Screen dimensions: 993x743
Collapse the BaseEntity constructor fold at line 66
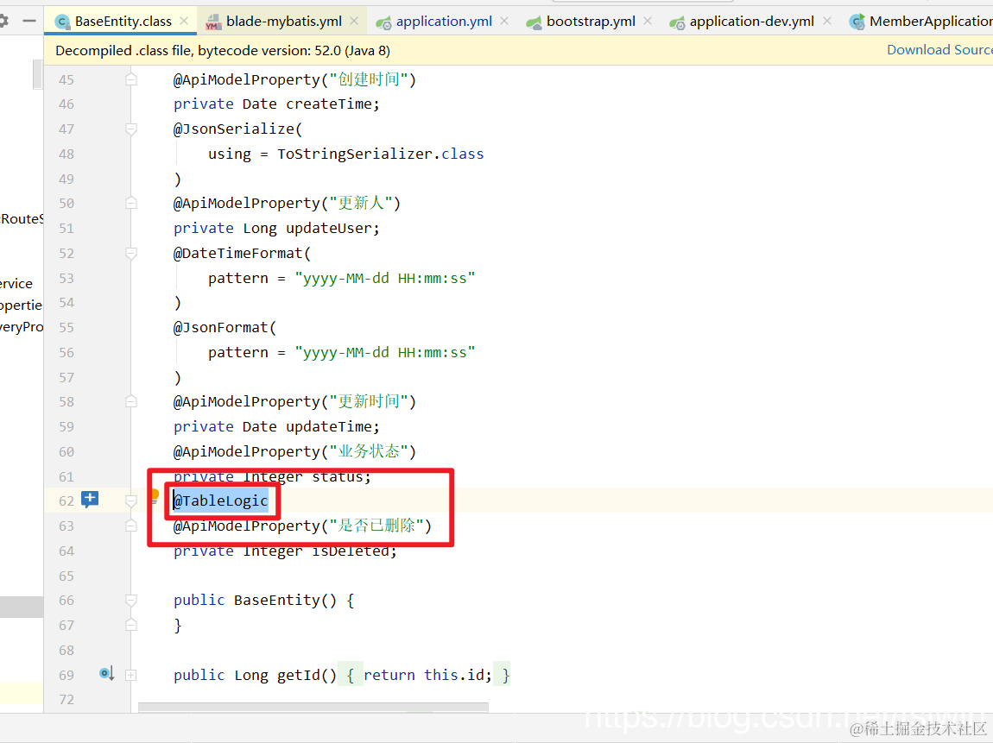[131, 600]
